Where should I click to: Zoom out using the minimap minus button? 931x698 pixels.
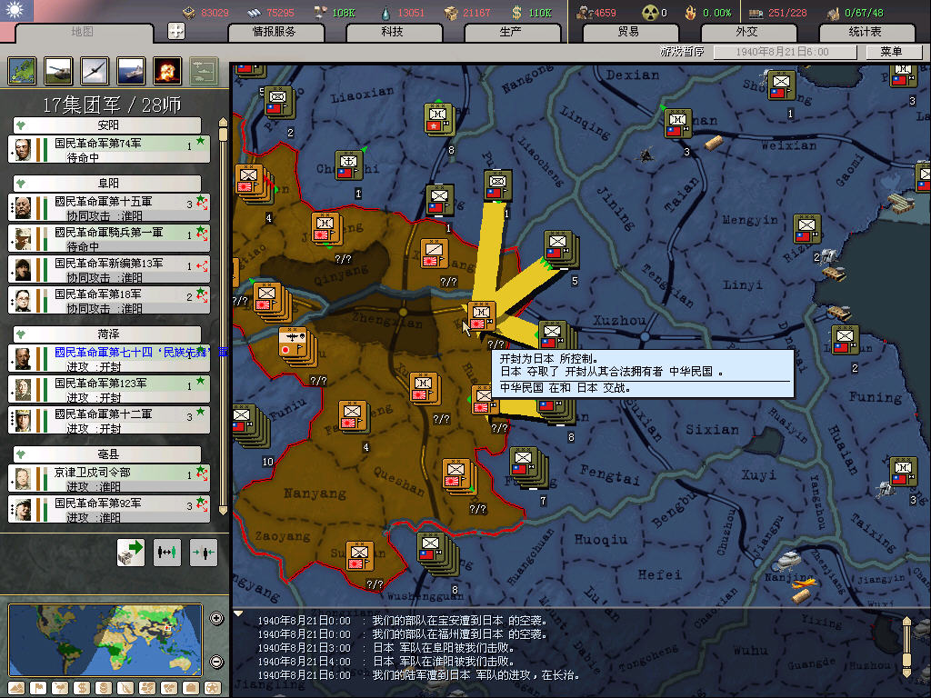tap(216, 662)
